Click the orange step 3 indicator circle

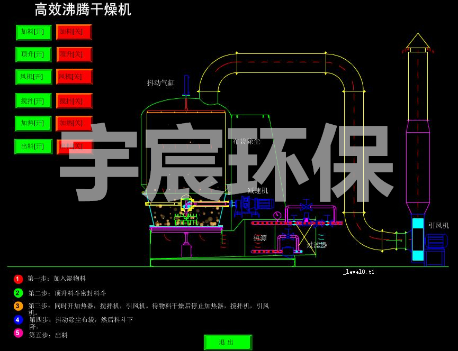tap(19, 306)
